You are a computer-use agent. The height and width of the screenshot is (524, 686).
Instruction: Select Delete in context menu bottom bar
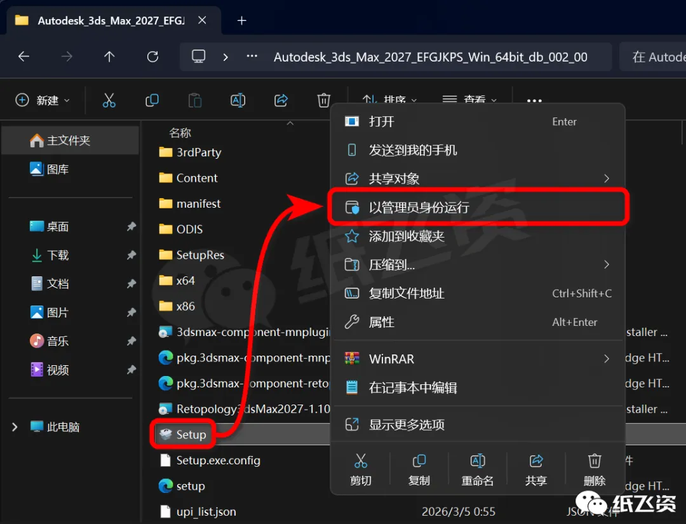(594, 470)
